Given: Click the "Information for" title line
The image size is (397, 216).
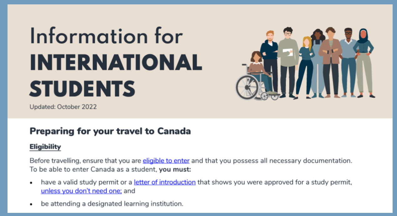Looking at the screenshot, I should (x=106, y=36).
